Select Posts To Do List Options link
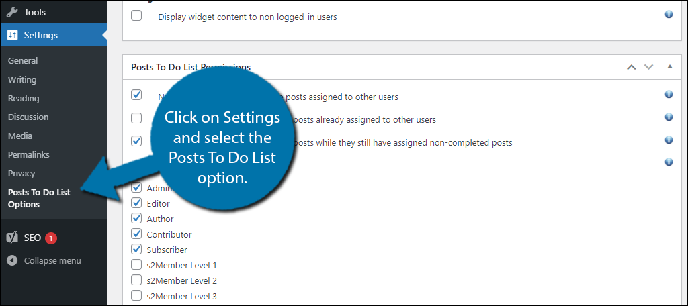688x306 pixels. point(39,198)
